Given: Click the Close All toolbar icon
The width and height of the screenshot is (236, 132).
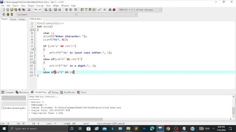Looking at the screenshot, I should pyautogui.click(x=24, y=10).
